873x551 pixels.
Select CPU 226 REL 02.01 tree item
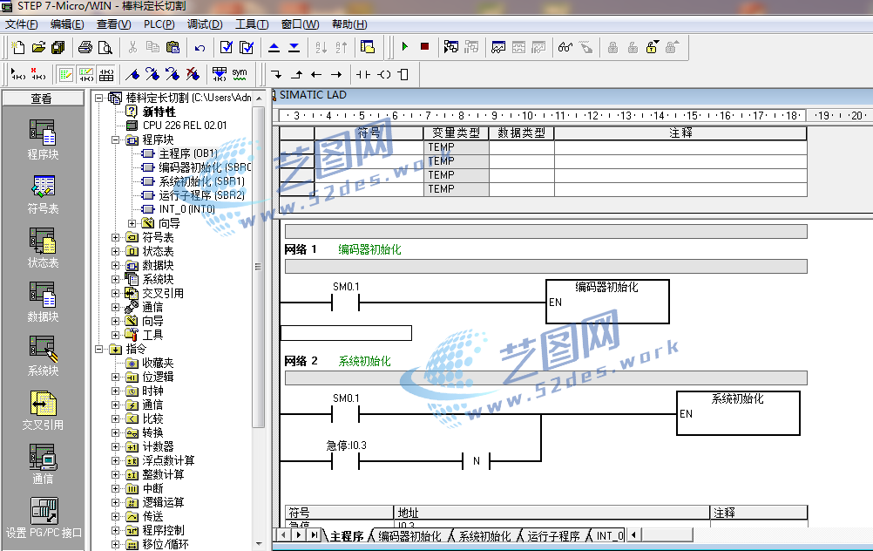185,126
